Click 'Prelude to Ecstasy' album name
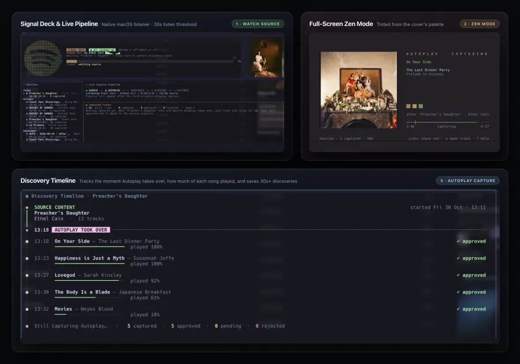This screenshot has width=520, height=364. tap(425, 74)
